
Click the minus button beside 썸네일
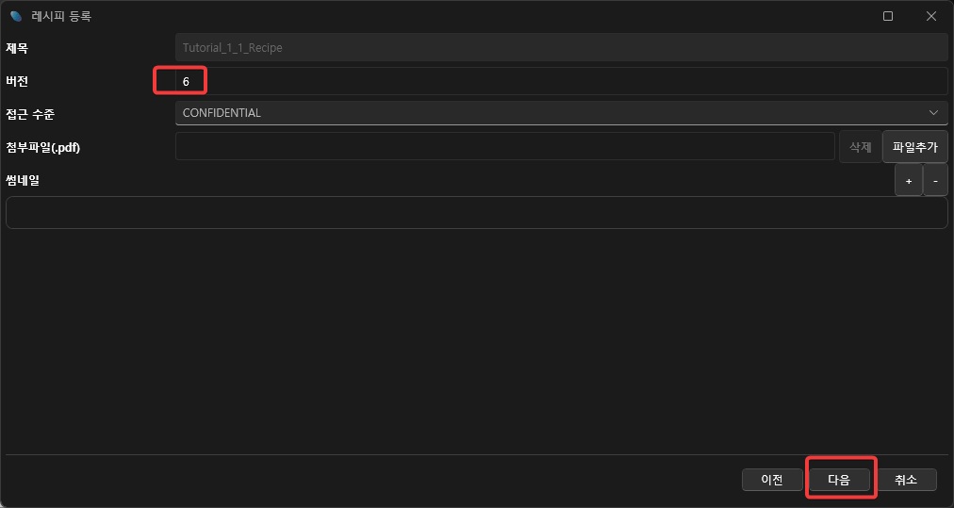coord(935,180)
